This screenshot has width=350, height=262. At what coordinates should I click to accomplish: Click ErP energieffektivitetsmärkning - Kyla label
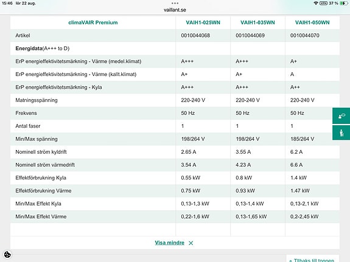(x=58, y=87)
